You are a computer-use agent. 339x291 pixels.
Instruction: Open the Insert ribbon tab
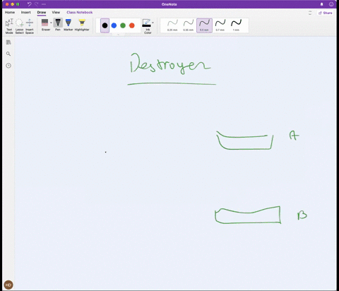[x=26, y=12]
